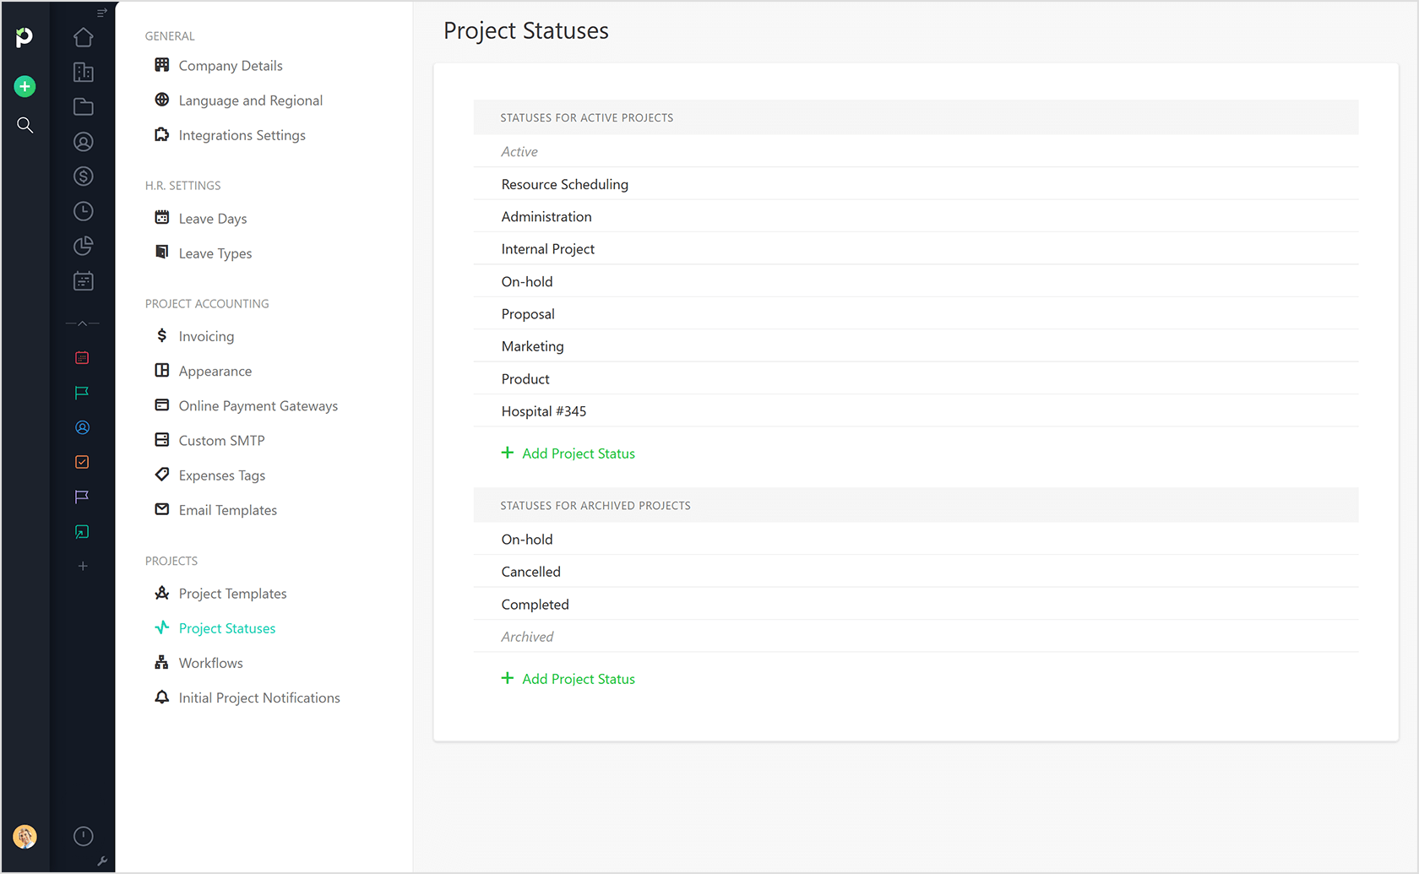This screenshot has width=1419, height=874.
Task: Select the orange checkbox pinned shortcut
Action: [81, 462]
